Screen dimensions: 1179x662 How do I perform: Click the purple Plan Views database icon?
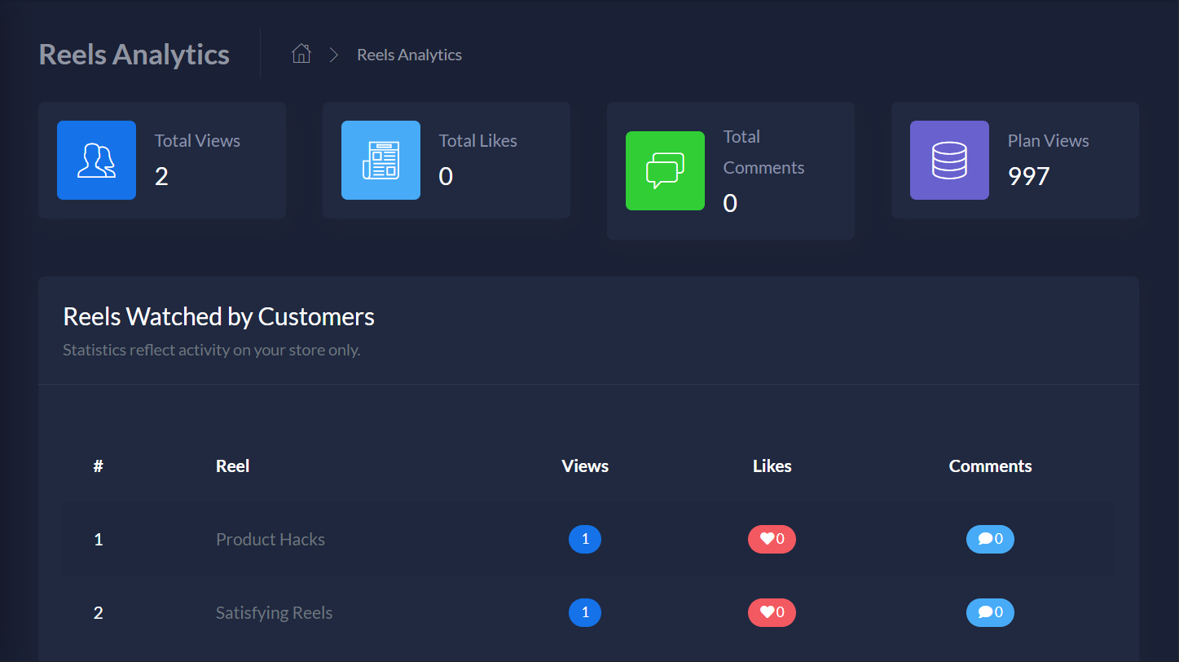point(949,160)
